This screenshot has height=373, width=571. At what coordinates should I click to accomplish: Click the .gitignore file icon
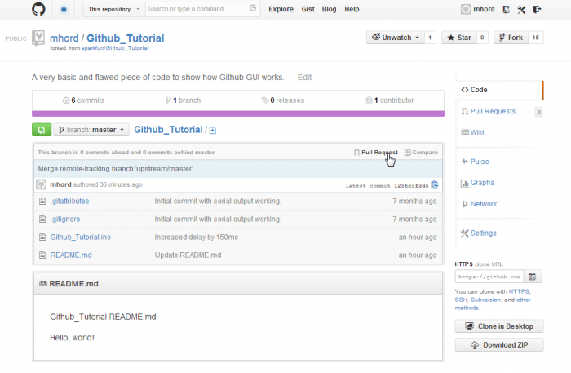[42, 220]
